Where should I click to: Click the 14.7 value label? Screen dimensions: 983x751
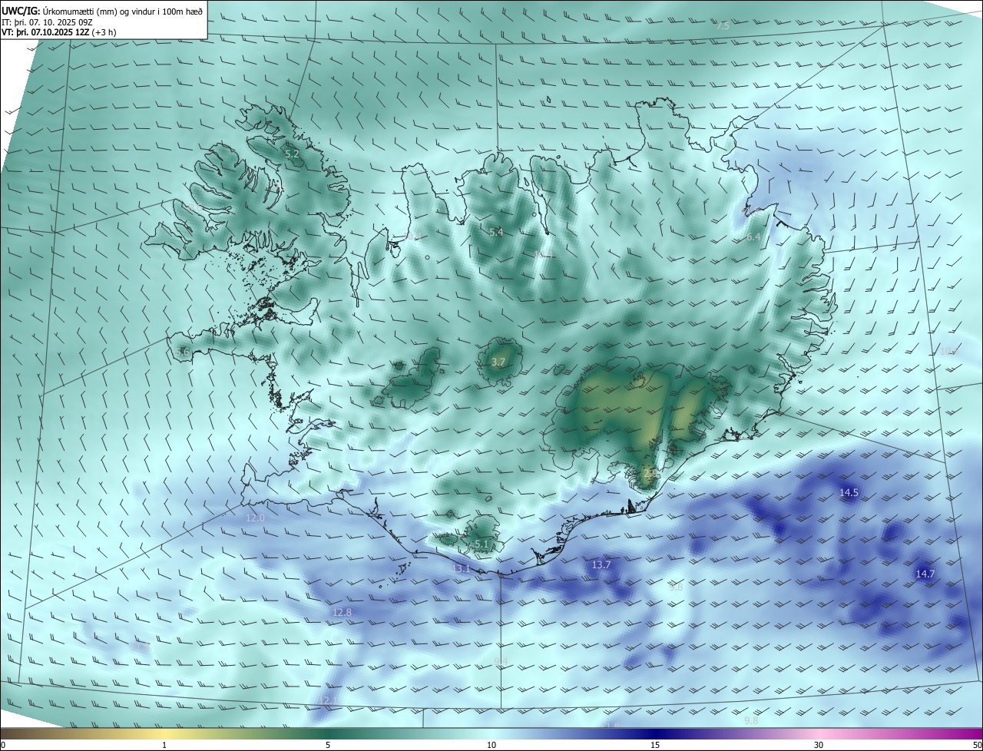(x=925, y=574)
